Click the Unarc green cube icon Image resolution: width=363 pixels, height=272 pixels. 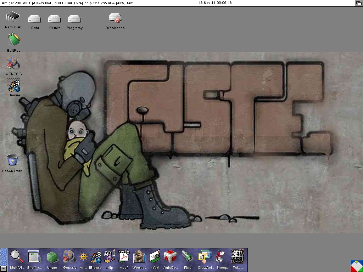(52, 257)
